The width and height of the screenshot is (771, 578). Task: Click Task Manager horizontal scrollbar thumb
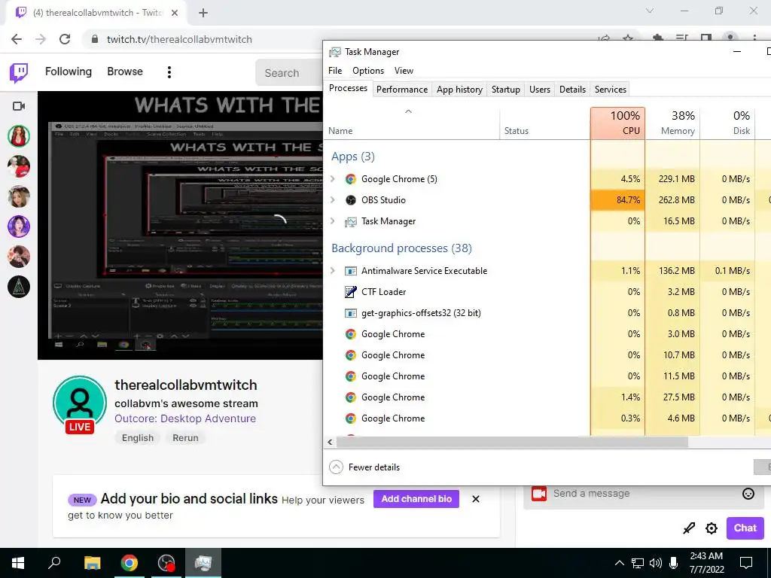[512, 442]
